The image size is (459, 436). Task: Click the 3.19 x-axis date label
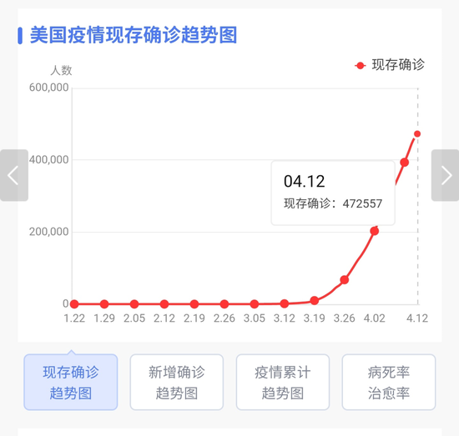315,318
